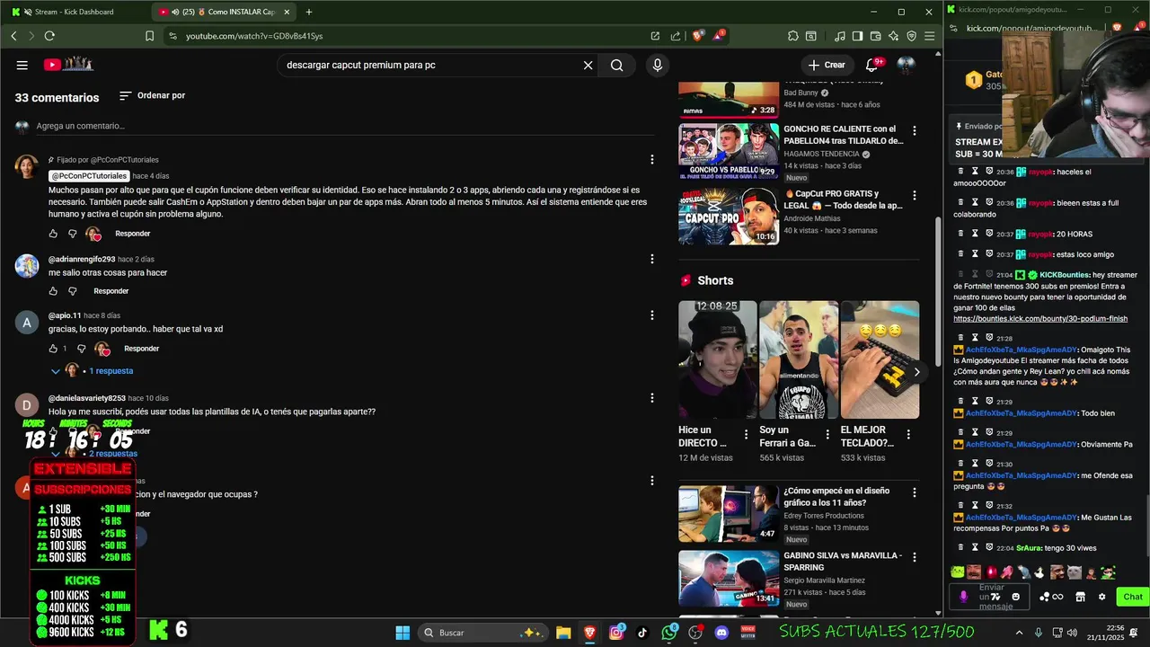Open CapCut PRO GRATIS video thumbnail

tap(729, 217)
